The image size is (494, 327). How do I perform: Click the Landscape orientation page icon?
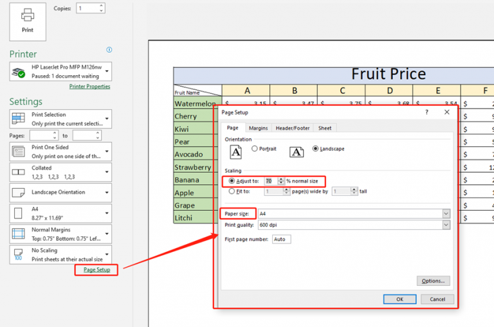click(296, 152)
